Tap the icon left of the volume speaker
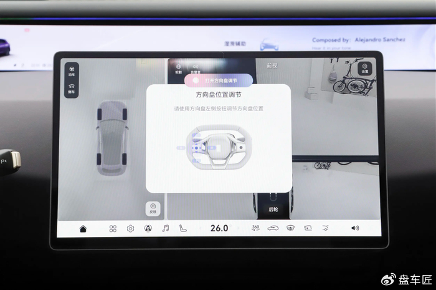Image resolution: width=436 pixels, height=290 pixels. pyautogui.click(x=325, y=228)
